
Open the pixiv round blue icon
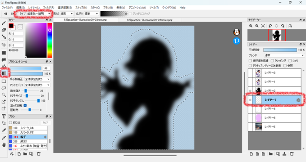click(x=237, y=41)
